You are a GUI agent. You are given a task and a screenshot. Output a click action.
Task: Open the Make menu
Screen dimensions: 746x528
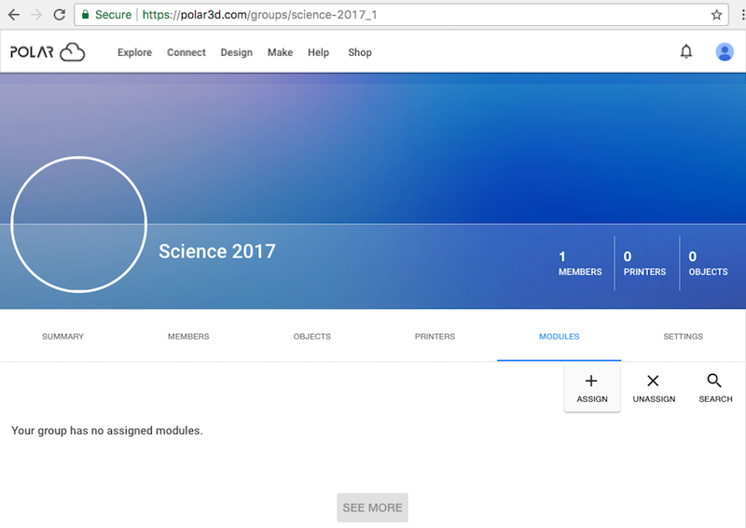[x=280, y=52]
